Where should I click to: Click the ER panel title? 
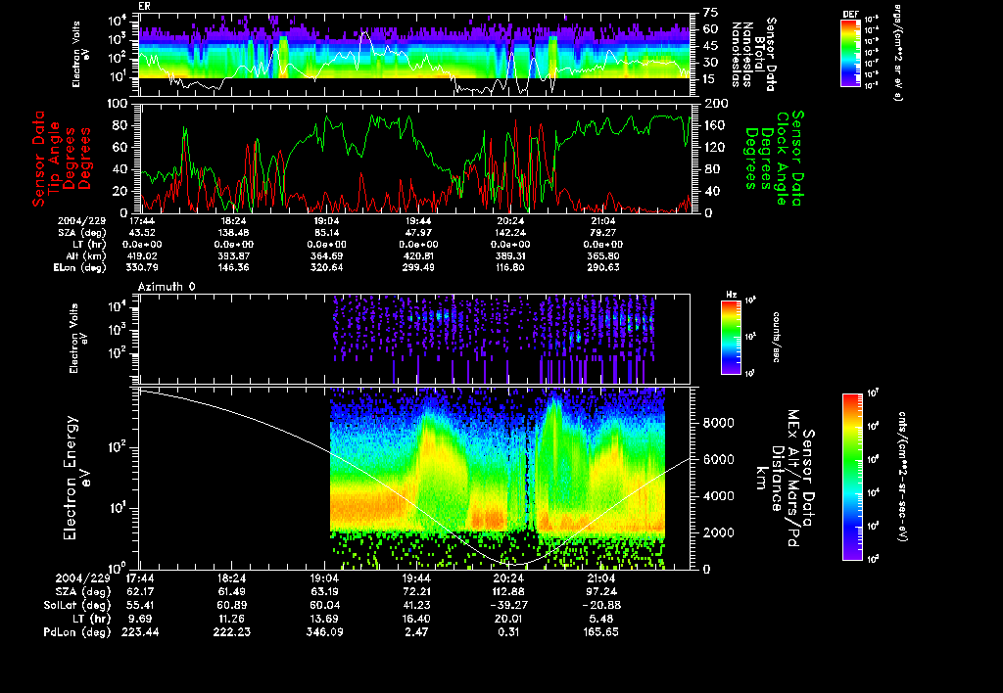(144, 7)
